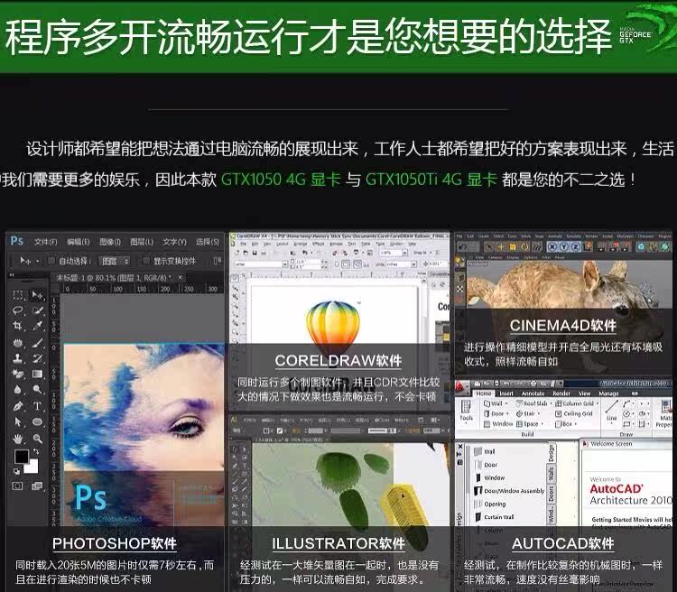Screen dimensions: 677x592
Task: Switch to AutoCAD Render ribbon tab
Action: [561, 393]
